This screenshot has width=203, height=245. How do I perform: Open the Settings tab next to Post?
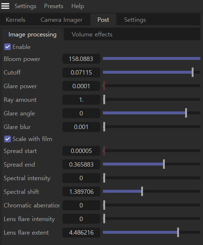(135, 20)
